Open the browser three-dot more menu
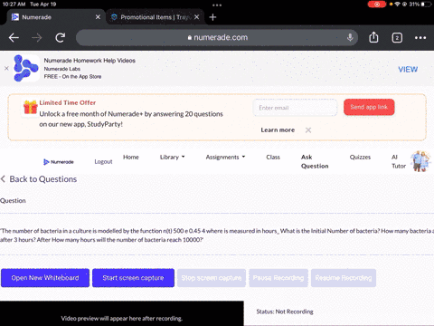Image resolution: width=434 pixels, height=326 pixels. [x=420, y=38]
